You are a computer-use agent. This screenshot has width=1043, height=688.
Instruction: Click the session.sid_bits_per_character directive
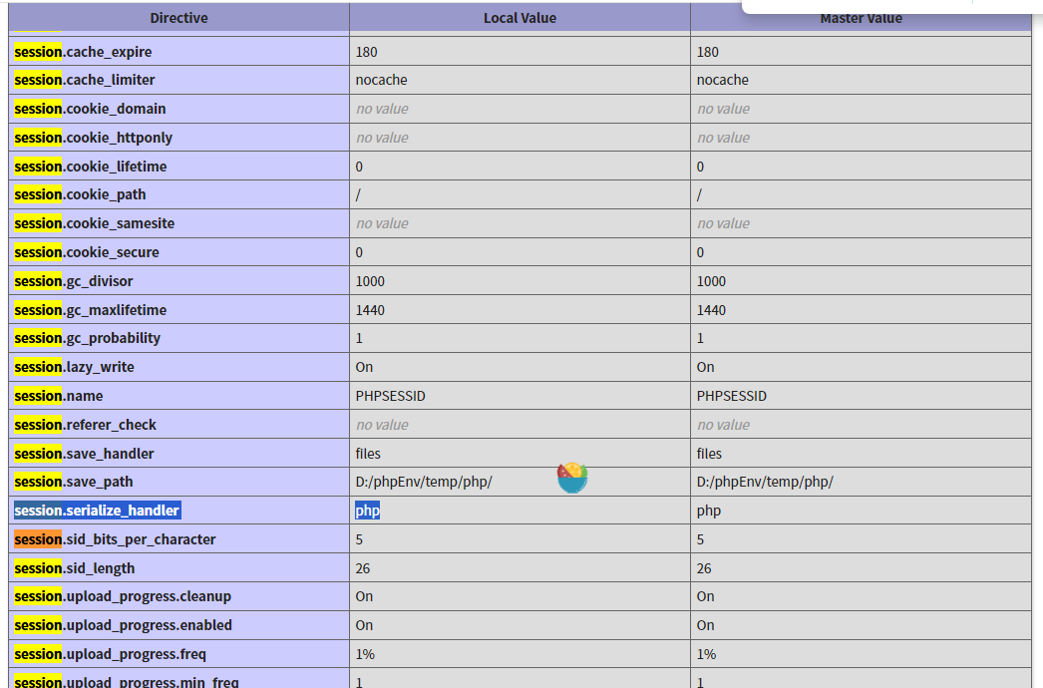115,539
